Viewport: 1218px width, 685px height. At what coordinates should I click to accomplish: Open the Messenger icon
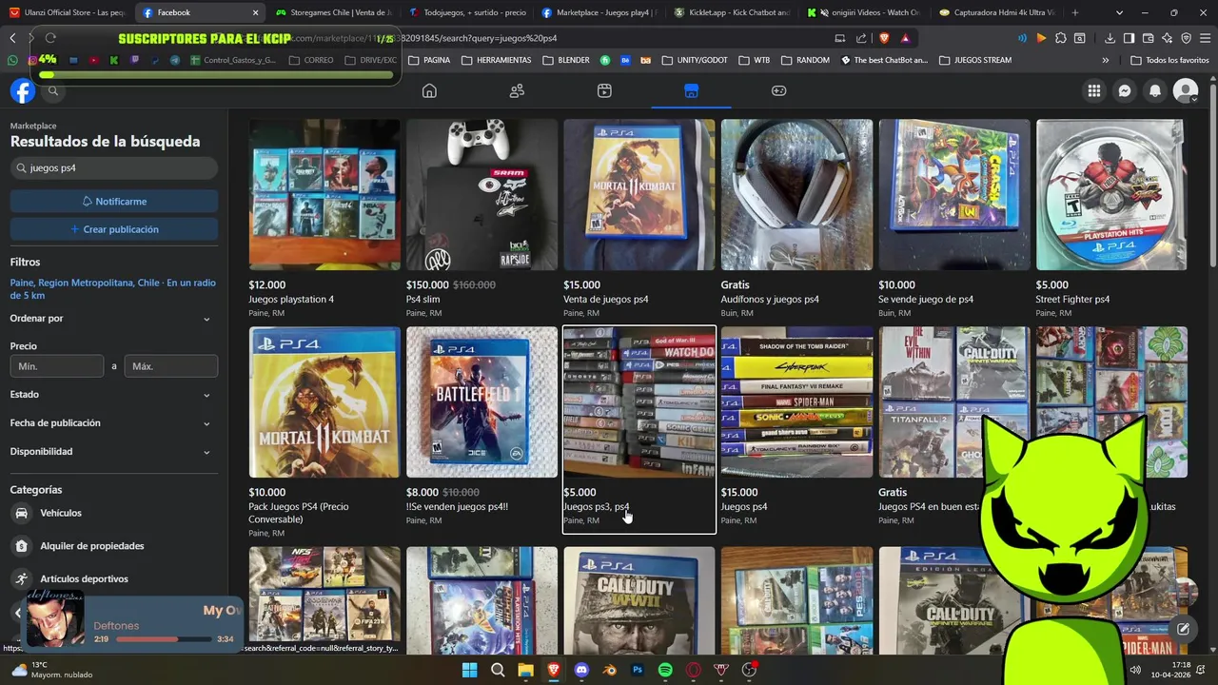1125,90
